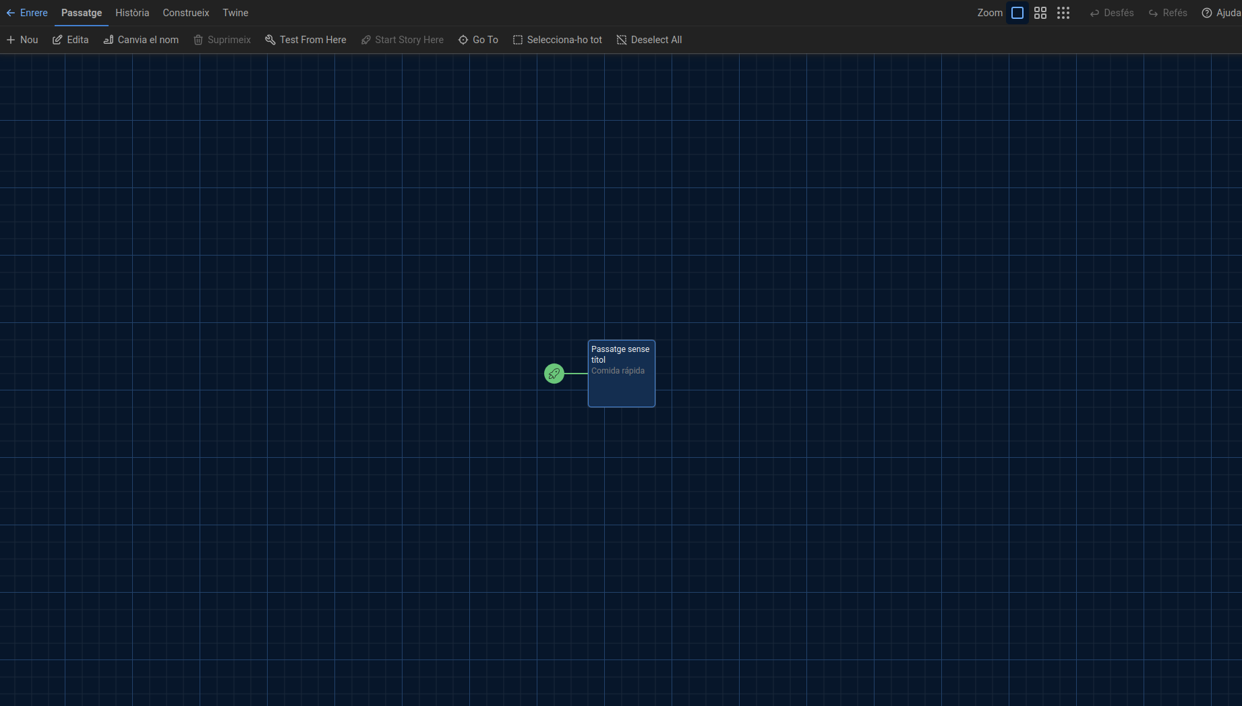
Task: Select the largest zoom level icon
Action: click(x=1017, y=13)
